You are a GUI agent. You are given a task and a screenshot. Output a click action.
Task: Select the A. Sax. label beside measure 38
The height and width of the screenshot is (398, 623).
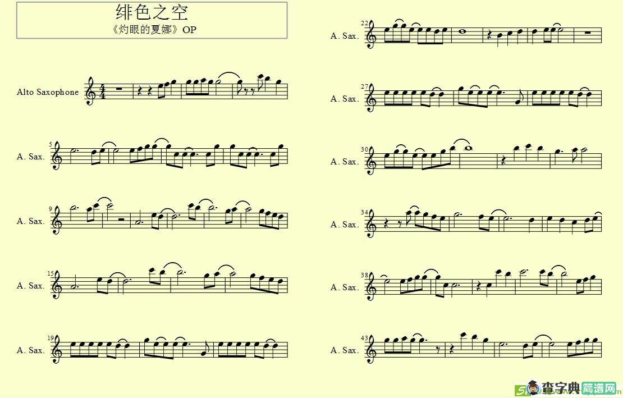pos(344,287)
